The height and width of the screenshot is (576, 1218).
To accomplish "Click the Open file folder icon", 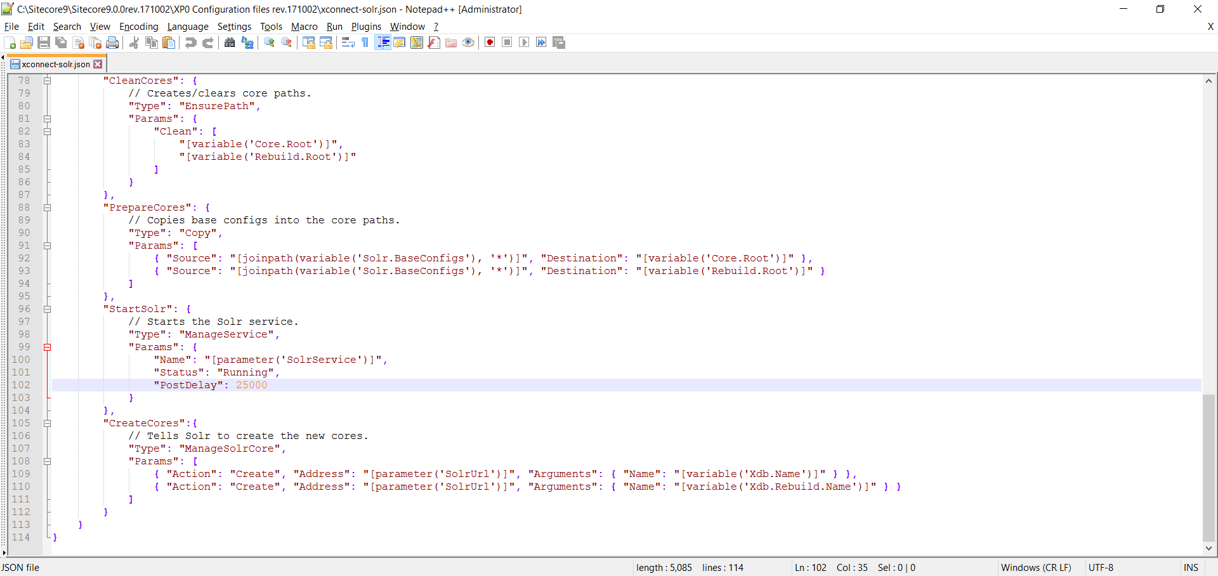I will (27, 43).
